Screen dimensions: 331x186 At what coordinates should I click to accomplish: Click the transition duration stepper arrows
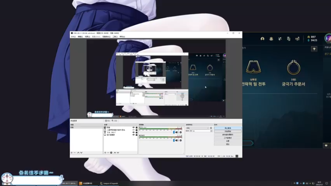[x=211, y=131]
